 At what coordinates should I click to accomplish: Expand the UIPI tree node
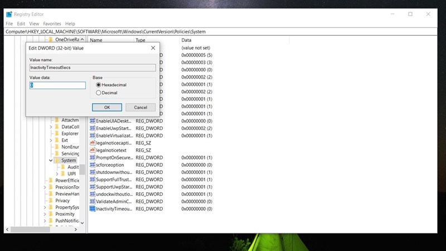click(57, 173)
